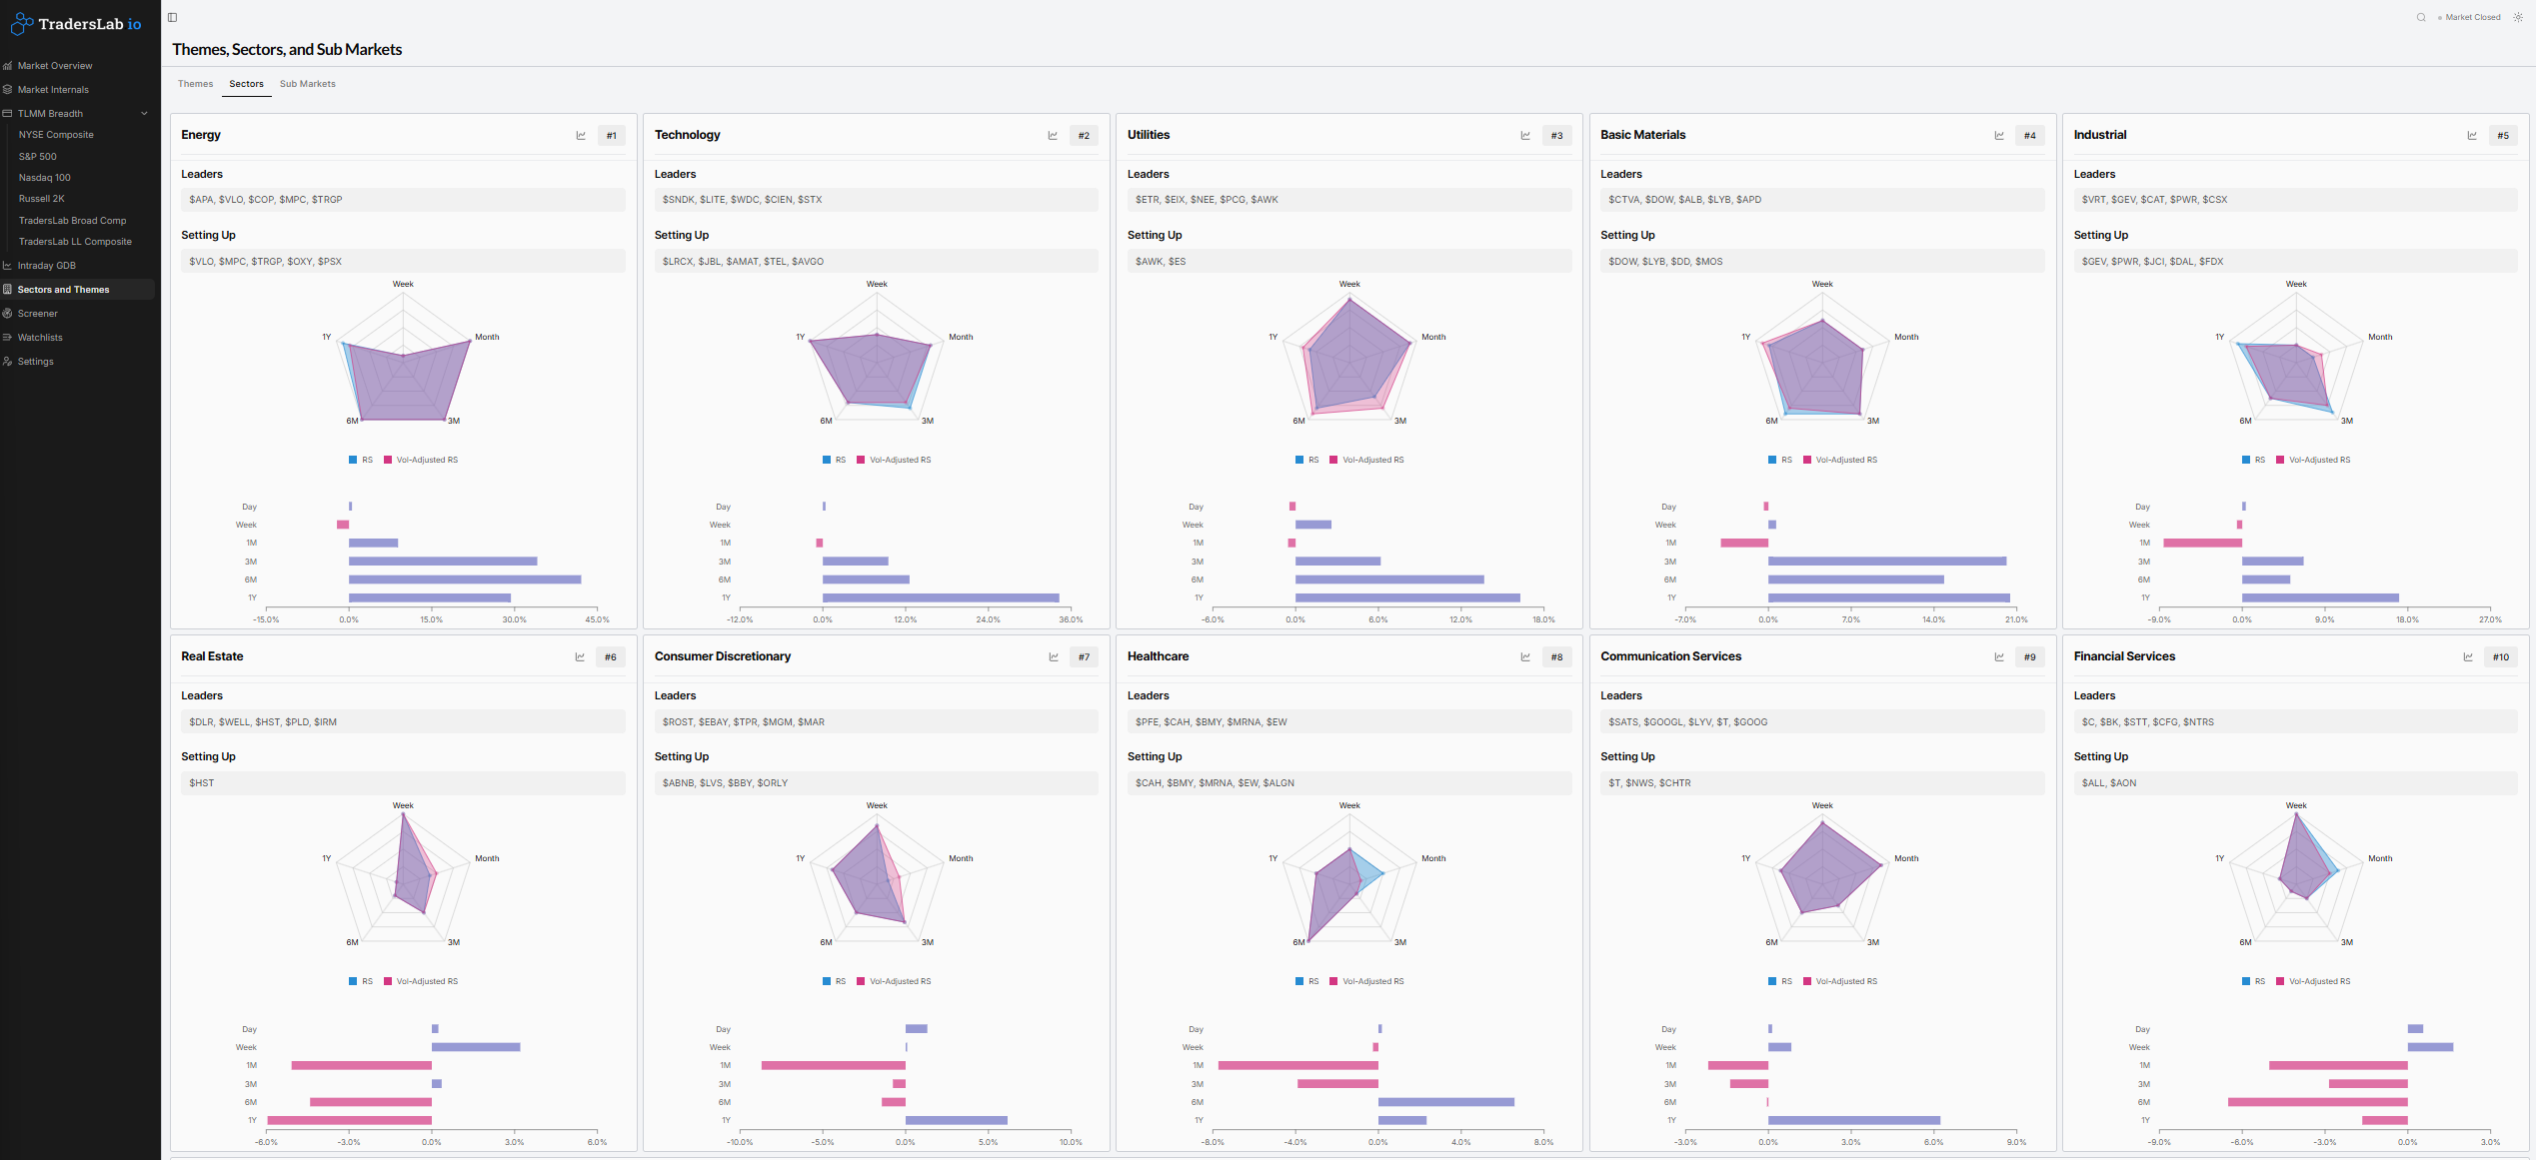Click the sidebar collapse panel icon

172,17
